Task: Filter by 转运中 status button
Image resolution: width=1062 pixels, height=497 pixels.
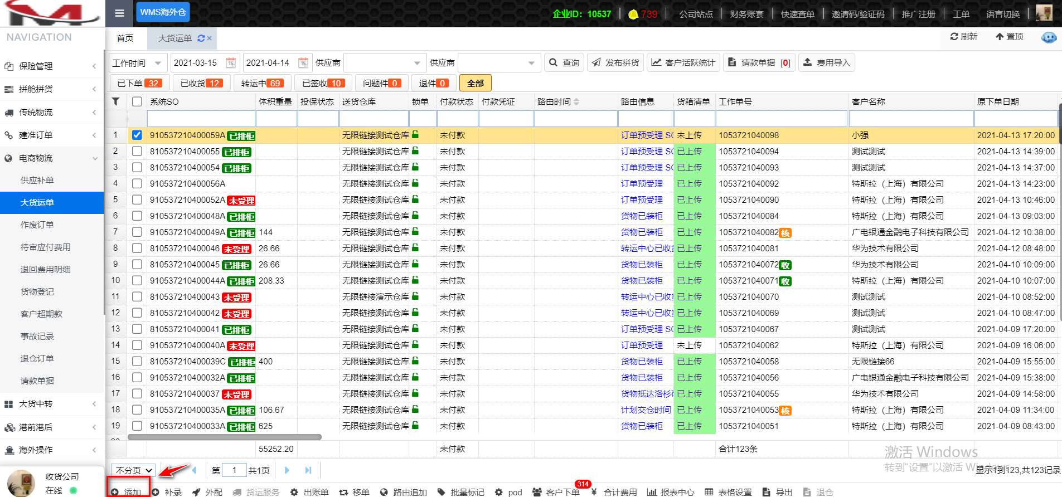Action: 261,83
